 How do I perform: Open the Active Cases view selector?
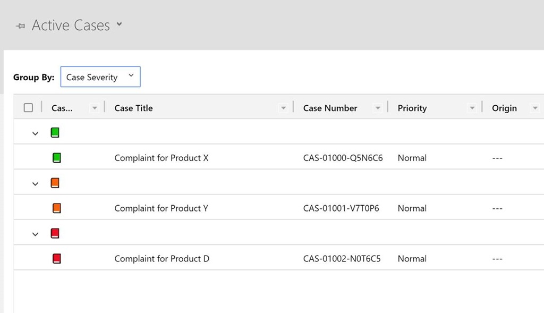[x=119, y=24]
